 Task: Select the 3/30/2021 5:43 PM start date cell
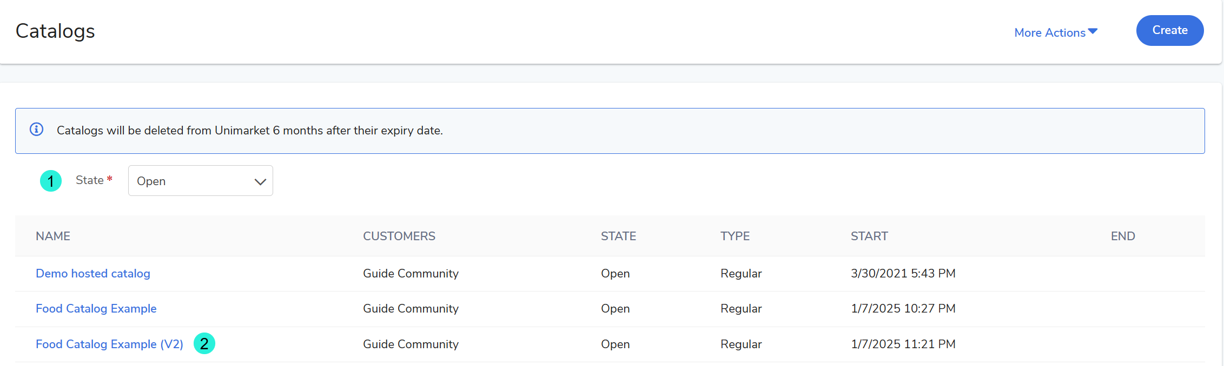(x=903, y=274)
